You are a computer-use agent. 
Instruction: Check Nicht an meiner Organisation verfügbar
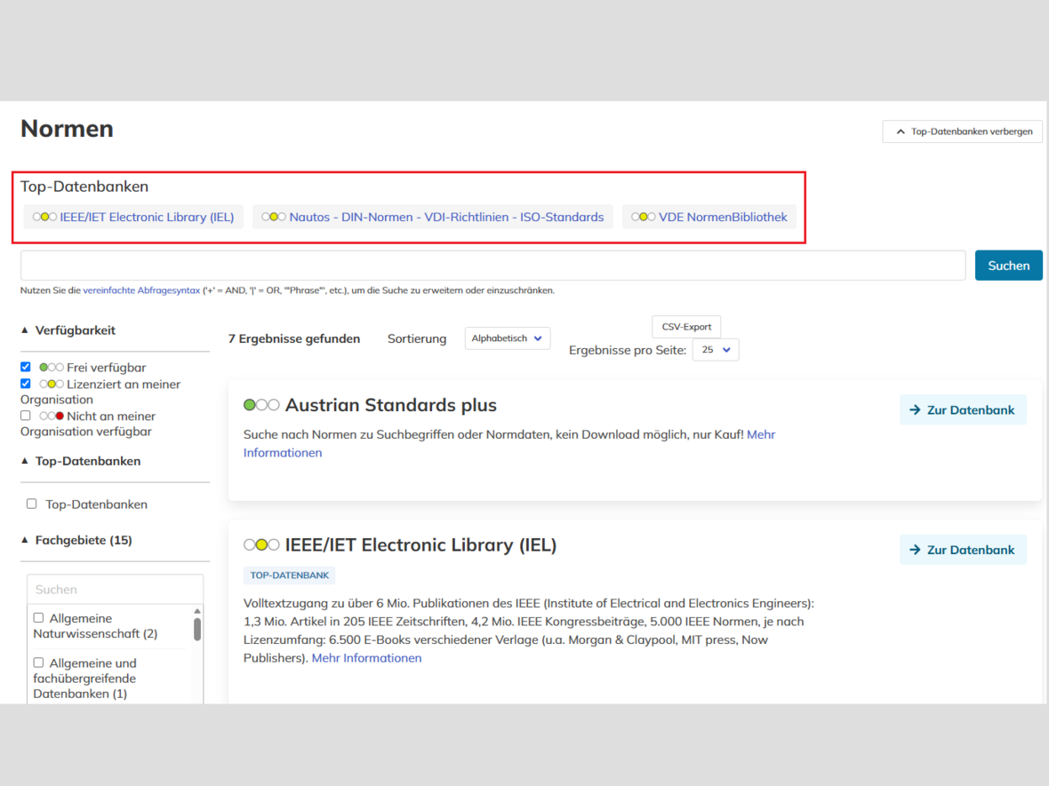pos(26,416)
